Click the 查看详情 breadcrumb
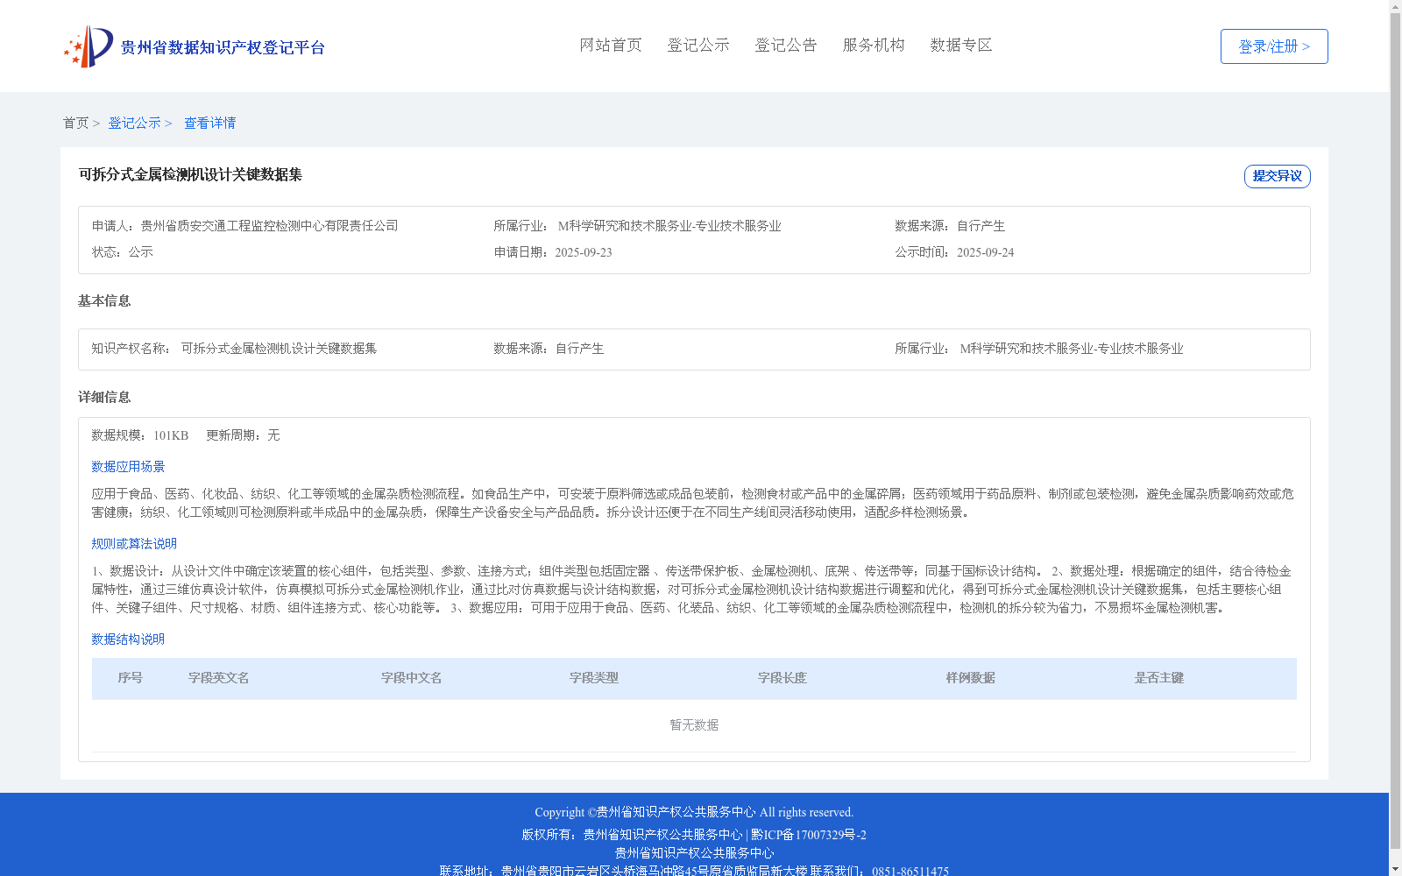This screenshot has height=876, width=1402. (x=209, y=123)
